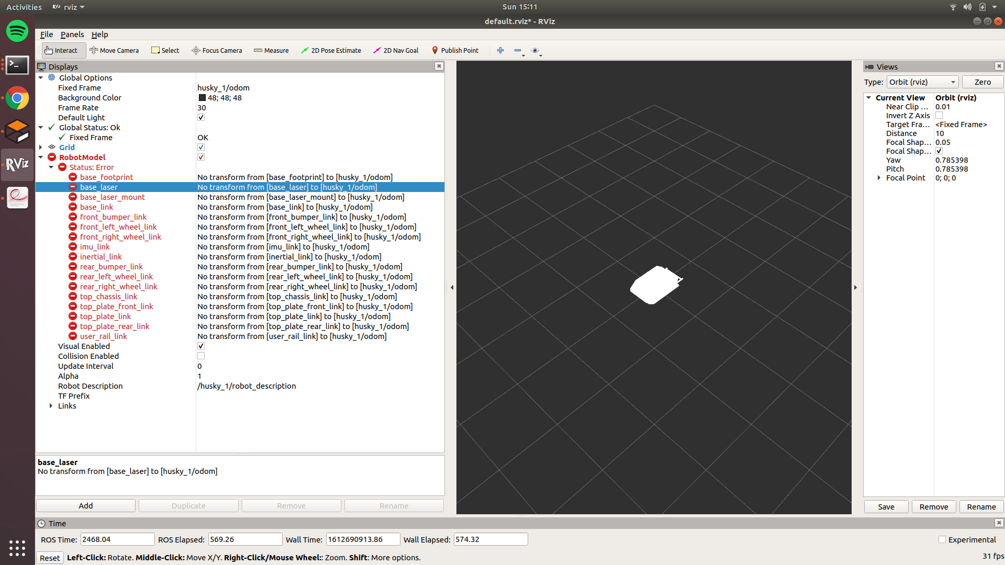The width and height of the screenshot is (1005, 565).
Task: Expand the Focal Point property
Action: [879, 177]
